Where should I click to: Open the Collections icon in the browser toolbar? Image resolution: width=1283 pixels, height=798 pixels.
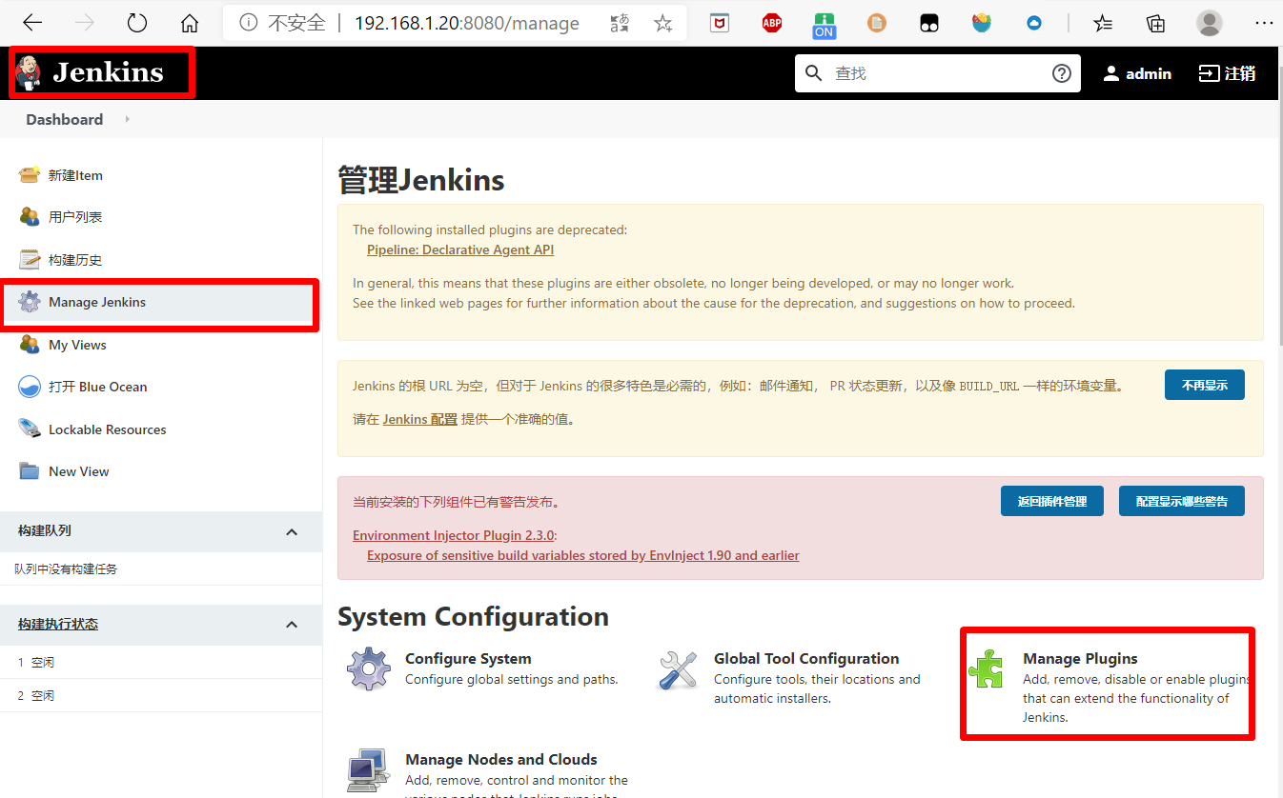(x=1155, y=23)
